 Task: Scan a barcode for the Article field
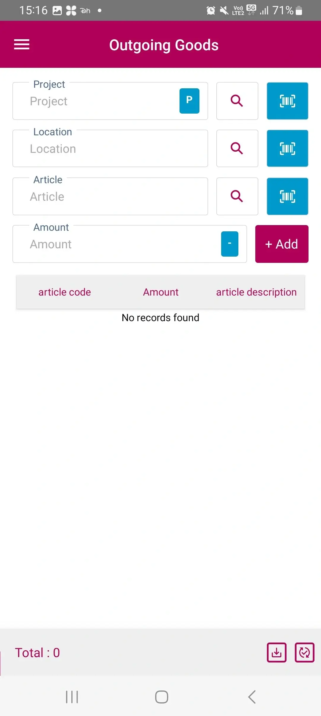tap(287, 196)
